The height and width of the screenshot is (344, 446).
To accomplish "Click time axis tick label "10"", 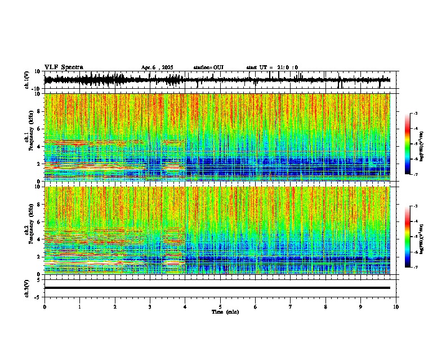I will (x=396, y=307).
